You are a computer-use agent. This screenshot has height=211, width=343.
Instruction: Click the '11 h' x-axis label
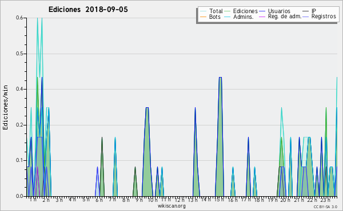coord(166,200)
